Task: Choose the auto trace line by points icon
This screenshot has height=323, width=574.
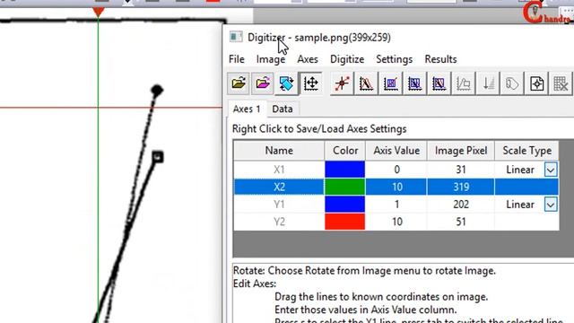Action: point(366,83)
